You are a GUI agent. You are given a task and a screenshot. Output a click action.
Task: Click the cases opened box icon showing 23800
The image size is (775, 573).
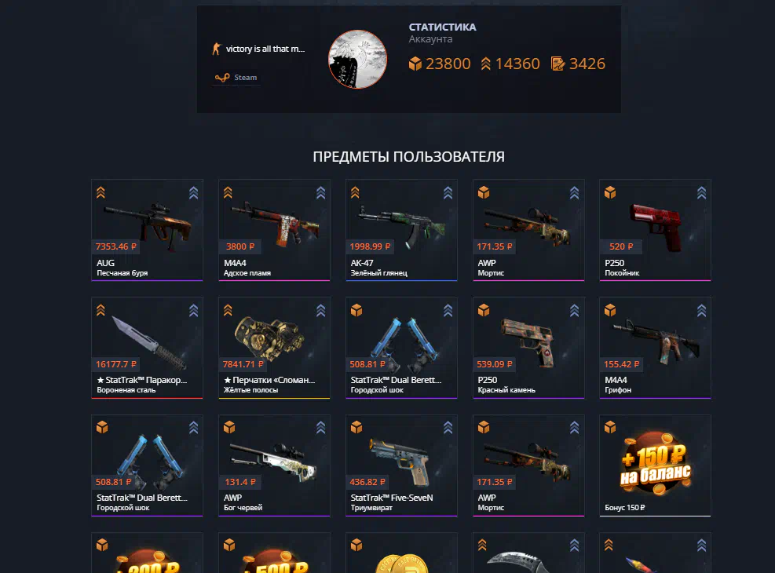[415, 64]
